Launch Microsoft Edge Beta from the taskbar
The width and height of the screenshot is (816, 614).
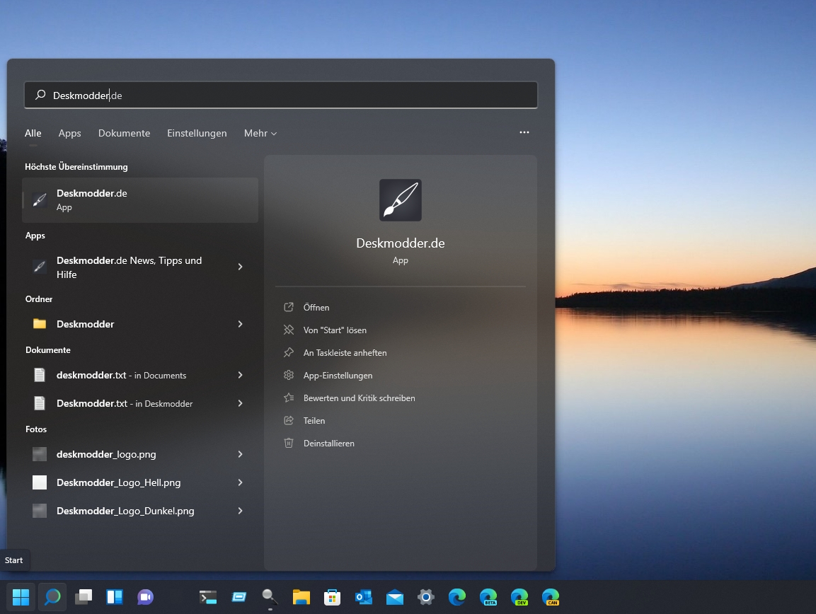click(488, 597)
